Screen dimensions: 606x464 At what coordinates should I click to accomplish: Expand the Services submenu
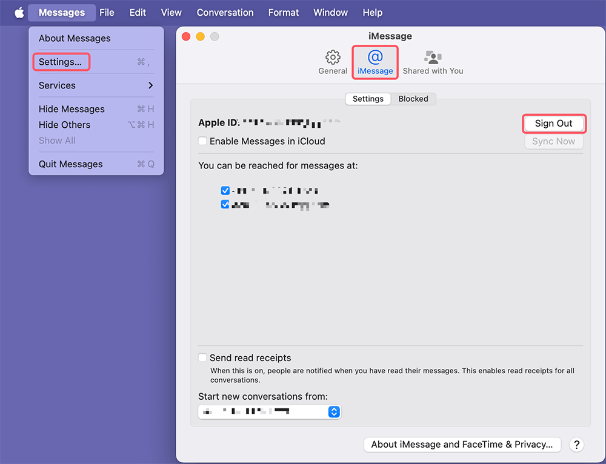[x=96, y=85]
